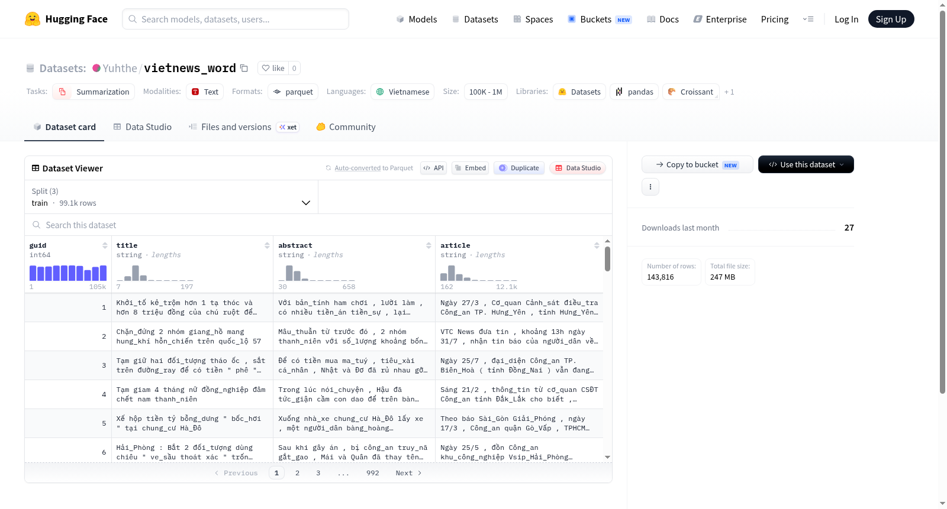Viewport: 947px width, 509px height.
Task: Copy dataset name with the copy icon
Action: 244,68
